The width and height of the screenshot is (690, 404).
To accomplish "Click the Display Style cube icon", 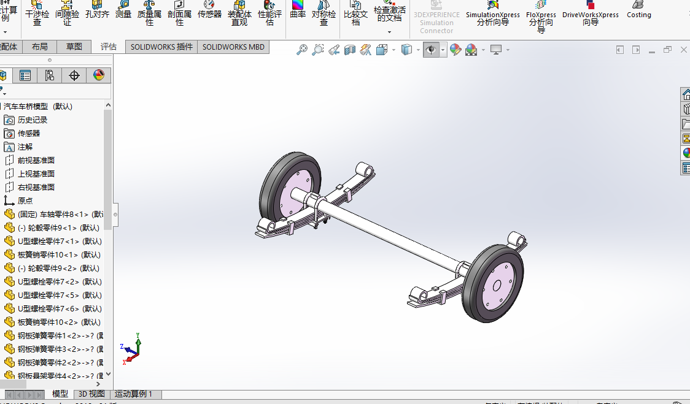I will (x=406, y=50).
